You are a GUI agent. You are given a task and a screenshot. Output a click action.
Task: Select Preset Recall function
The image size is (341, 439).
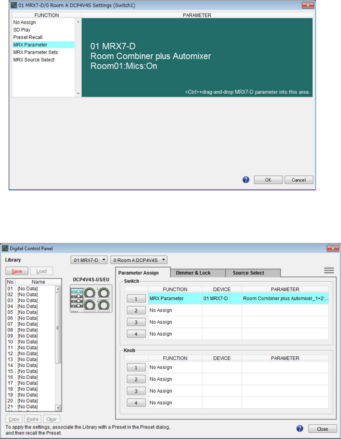44,37
